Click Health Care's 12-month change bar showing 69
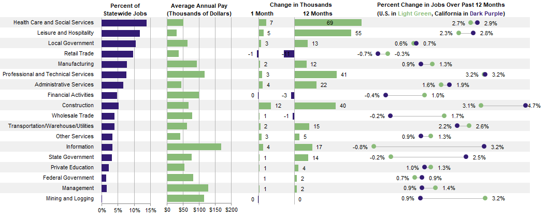Image resolution: width=547 pixels, height=219 pixels. tap(328, 23)
